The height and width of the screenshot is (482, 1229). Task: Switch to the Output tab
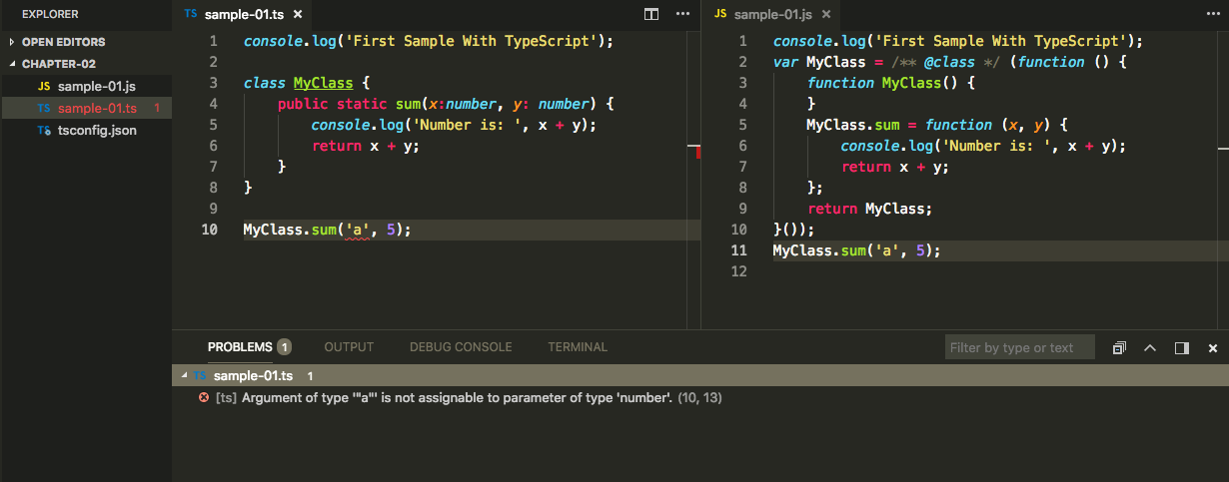[349, 347]
